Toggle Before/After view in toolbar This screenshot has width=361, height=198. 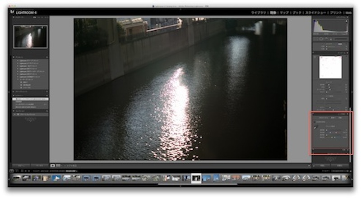pos(58,166)
